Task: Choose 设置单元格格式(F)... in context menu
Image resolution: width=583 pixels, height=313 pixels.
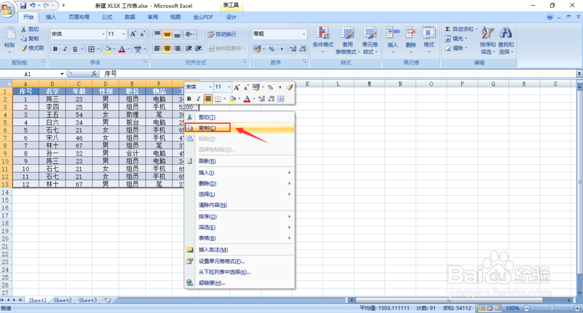Action: coord(240,261)
